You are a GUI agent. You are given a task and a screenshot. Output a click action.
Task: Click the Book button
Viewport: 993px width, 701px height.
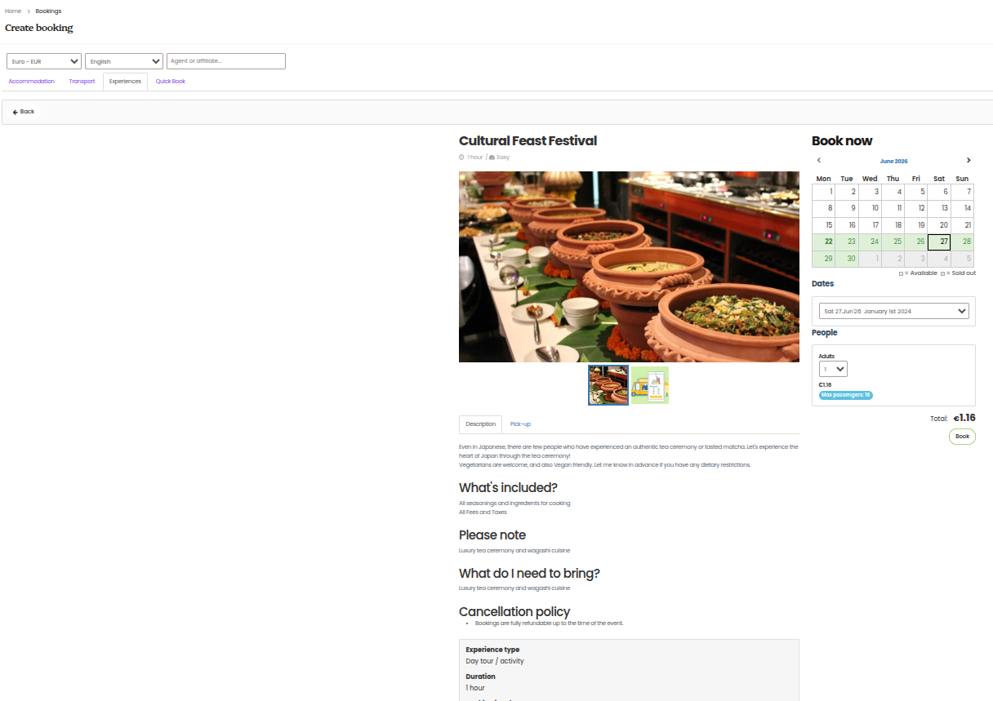[x=962, y=437]
